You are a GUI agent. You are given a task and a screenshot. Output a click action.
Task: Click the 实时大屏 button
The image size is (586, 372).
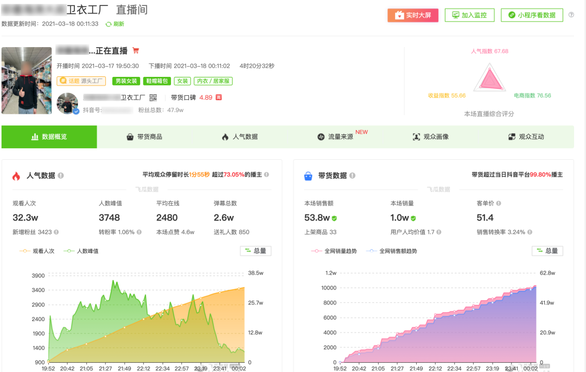[x=412, y=15]
